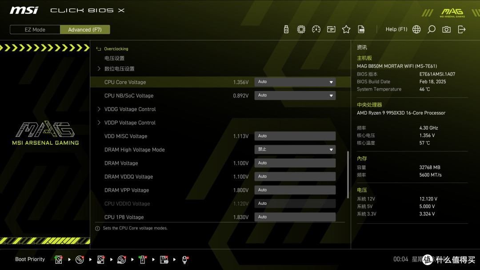Switch to EZ Mode

tap(35, 30)
